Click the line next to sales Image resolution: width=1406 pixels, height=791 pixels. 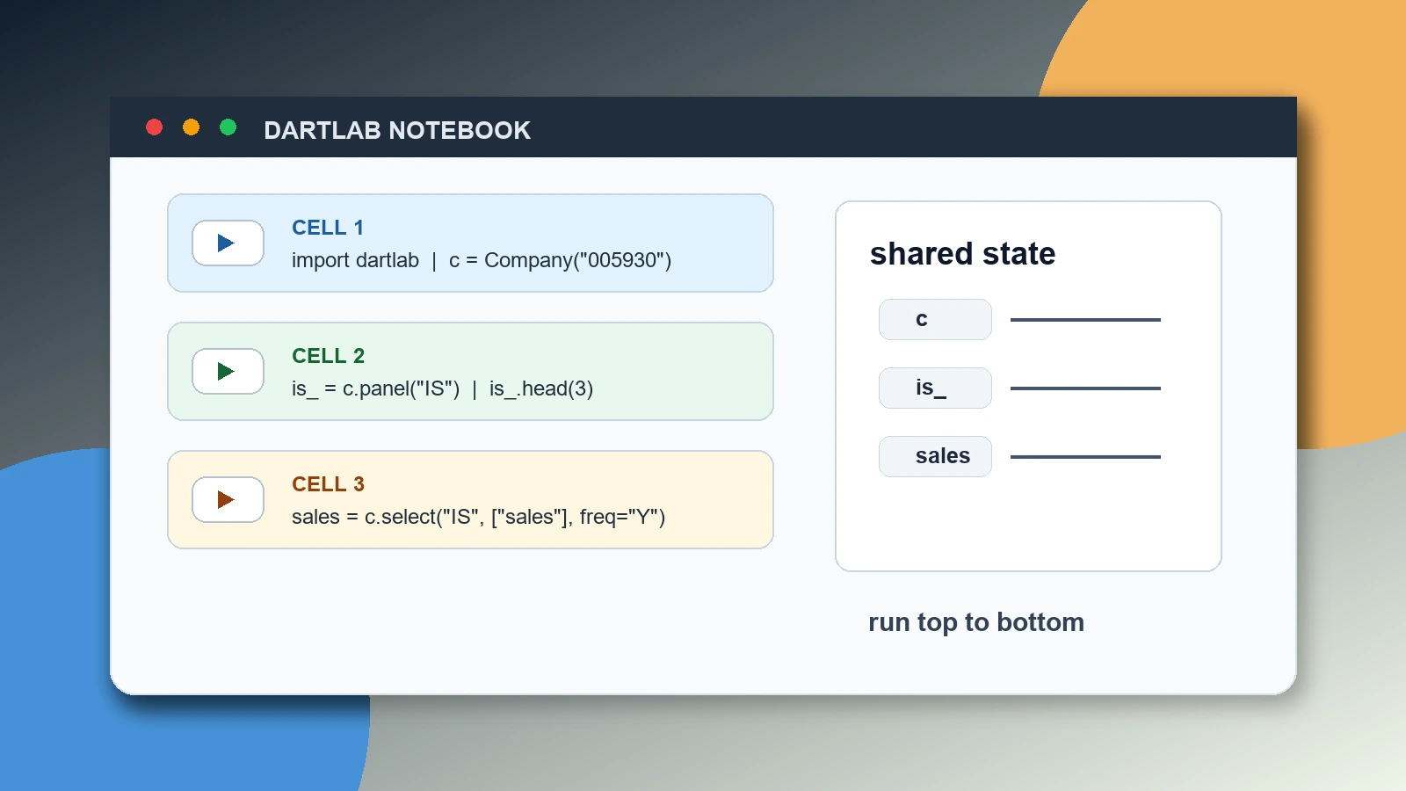pyautogui.click(x=1085, y=457)
